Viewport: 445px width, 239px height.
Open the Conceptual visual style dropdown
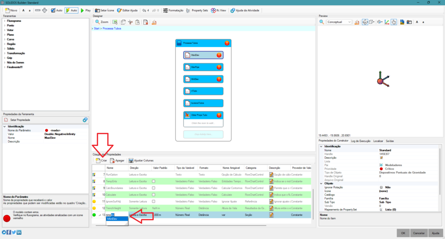click(x=339, y=22)
